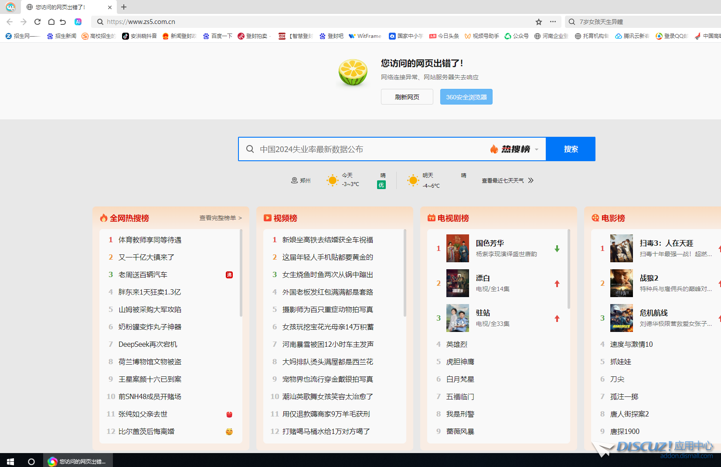Screen dimensions: 721x467
Task: Click the 电影榜 heading
Action: point(613,218)
